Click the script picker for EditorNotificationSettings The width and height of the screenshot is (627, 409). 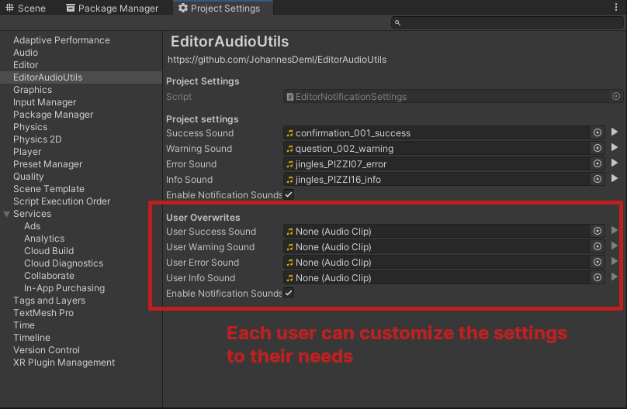pyautogui.click(x=616, y=96)
